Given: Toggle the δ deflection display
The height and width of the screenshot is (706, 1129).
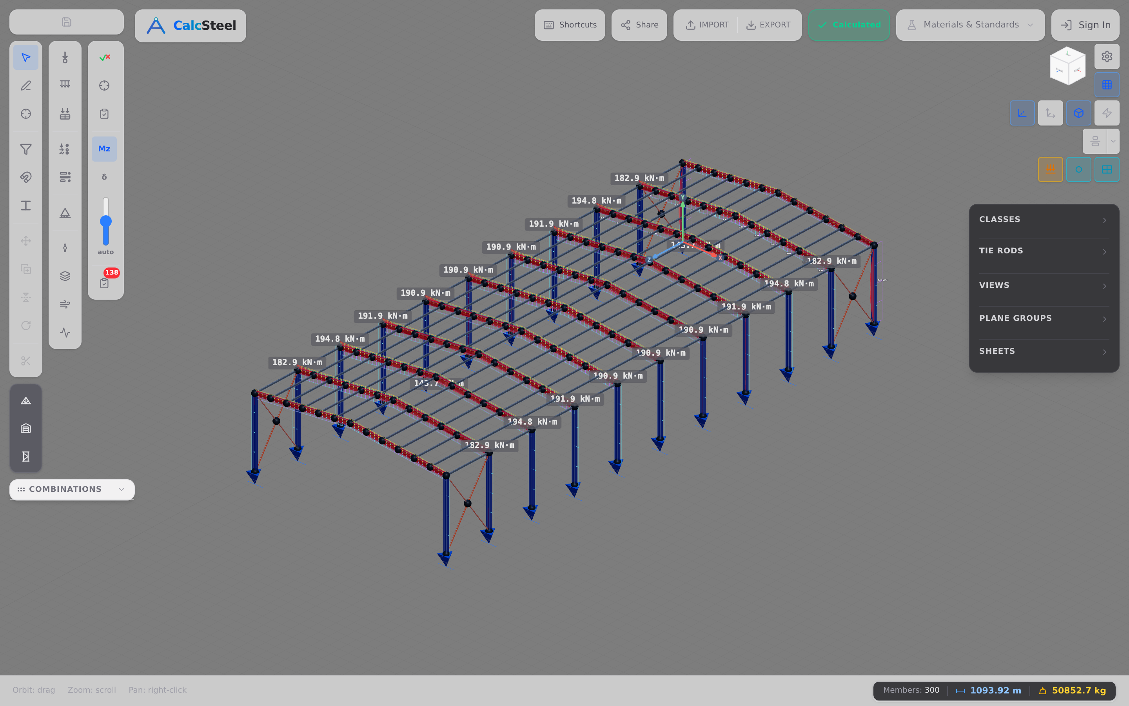Looking at the screenshot, I should pos(104,177).
